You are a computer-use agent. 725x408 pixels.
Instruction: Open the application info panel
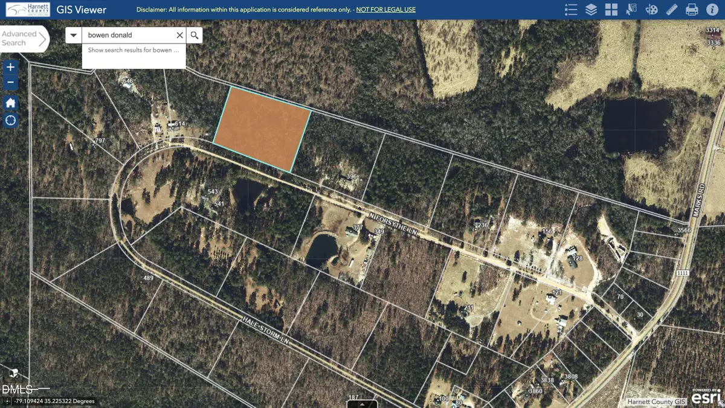[x=712, y=9]
